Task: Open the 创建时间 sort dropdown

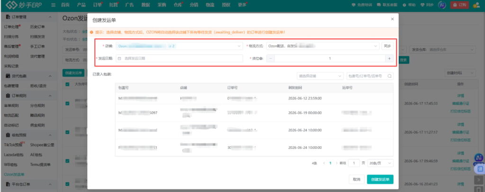Action: (x=460, y=73)
